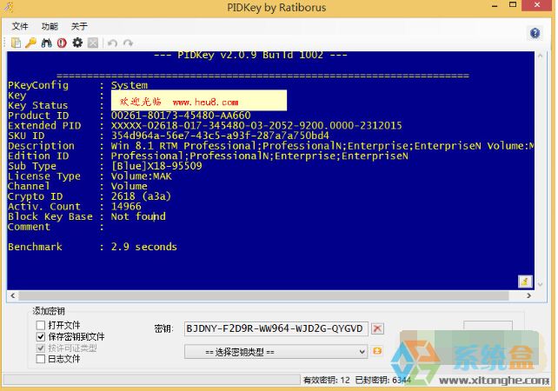Click the horizontal scrollbar thumb below the console
558x391 pixels.
(x=263, y=295)
